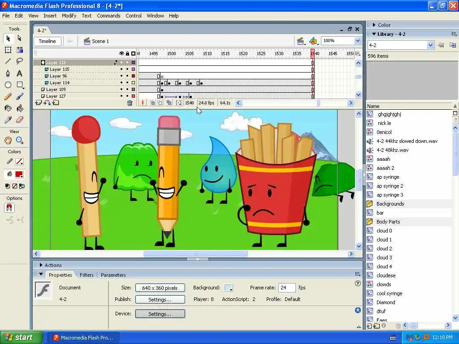Click the stroke color swatch

click(x=19, y=161)
